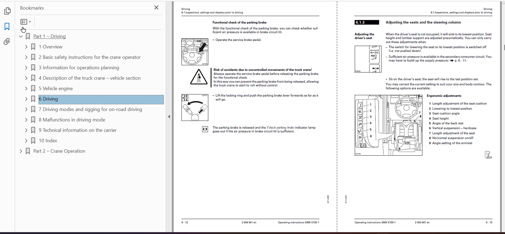Click list item 'Horizontal suspension on/off'
Image resolution: width=505 pixels, height=234 pixels.
[453, 138]
